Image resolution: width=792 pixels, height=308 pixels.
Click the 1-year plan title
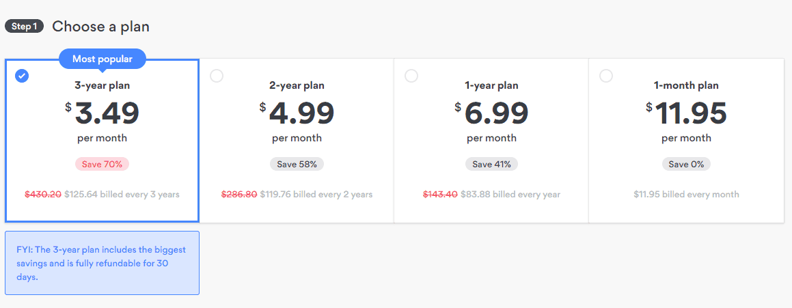click(491, 86)
